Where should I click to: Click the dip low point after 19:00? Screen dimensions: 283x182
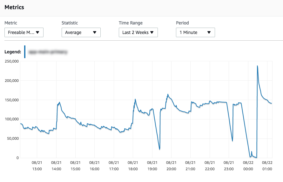(159, 149)
